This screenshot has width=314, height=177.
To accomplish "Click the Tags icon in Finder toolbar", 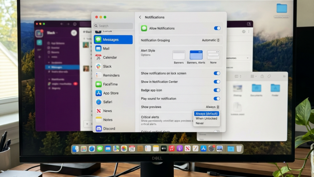I will pos(269,76).
